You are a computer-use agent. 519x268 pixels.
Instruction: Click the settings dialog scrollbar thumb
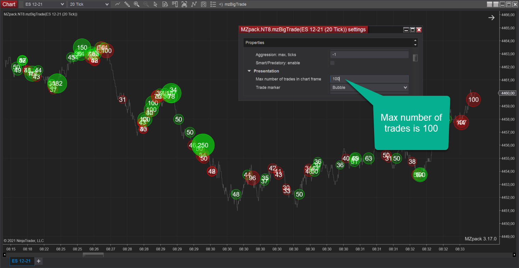[415, 58]
